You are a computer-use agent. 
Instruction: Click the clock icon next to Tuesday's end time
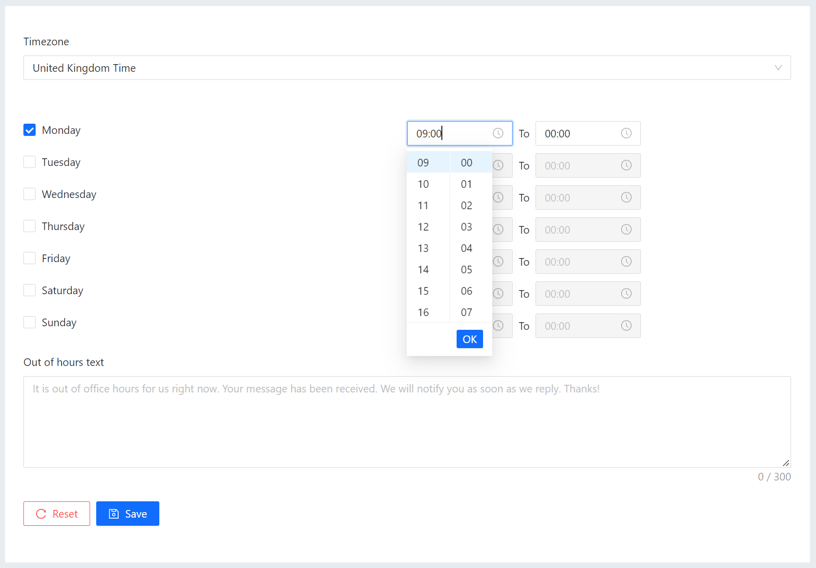tap(626, 165)
